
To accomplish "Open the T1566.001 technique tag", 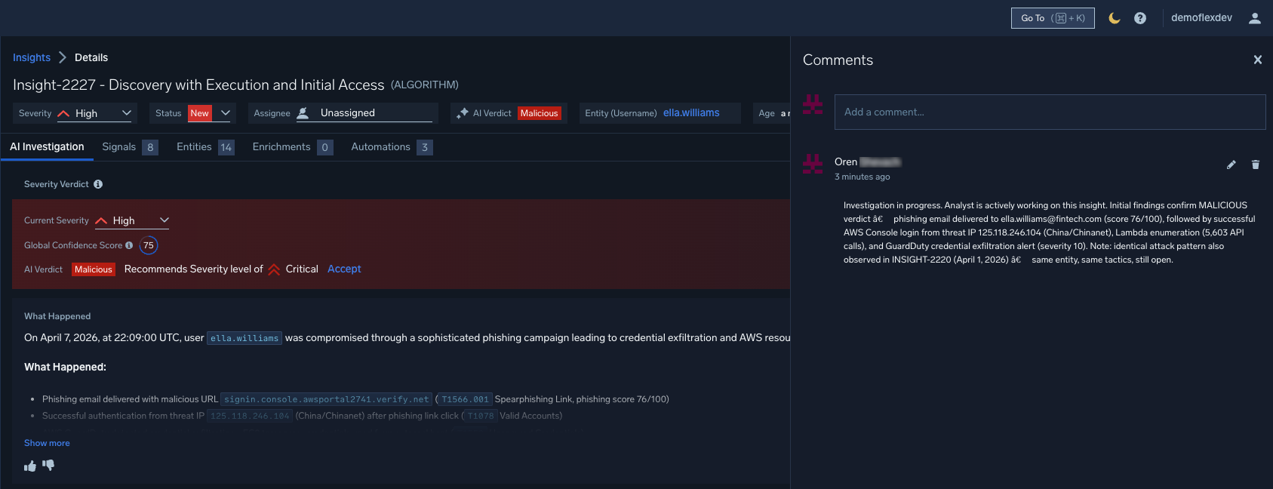I will point(466,399).
